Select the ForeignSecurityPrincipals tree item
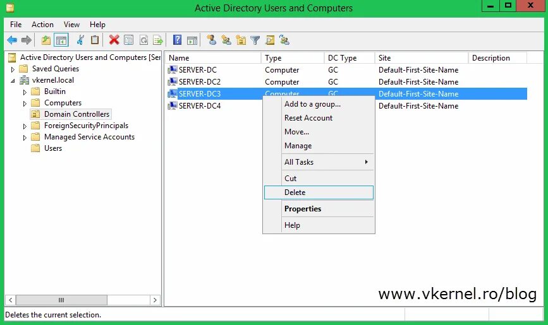This screenshot has height=325, width=548. tap(87, 126)
